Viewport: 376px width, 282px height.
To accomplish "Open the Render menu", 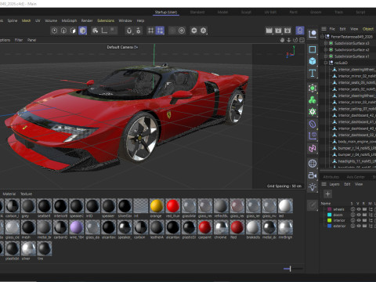I will click(87, 20).
